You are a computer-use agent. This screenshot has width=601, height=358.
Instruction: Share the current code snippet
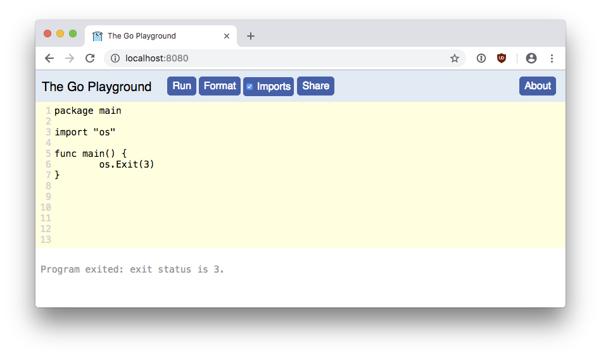click(315, 86)
